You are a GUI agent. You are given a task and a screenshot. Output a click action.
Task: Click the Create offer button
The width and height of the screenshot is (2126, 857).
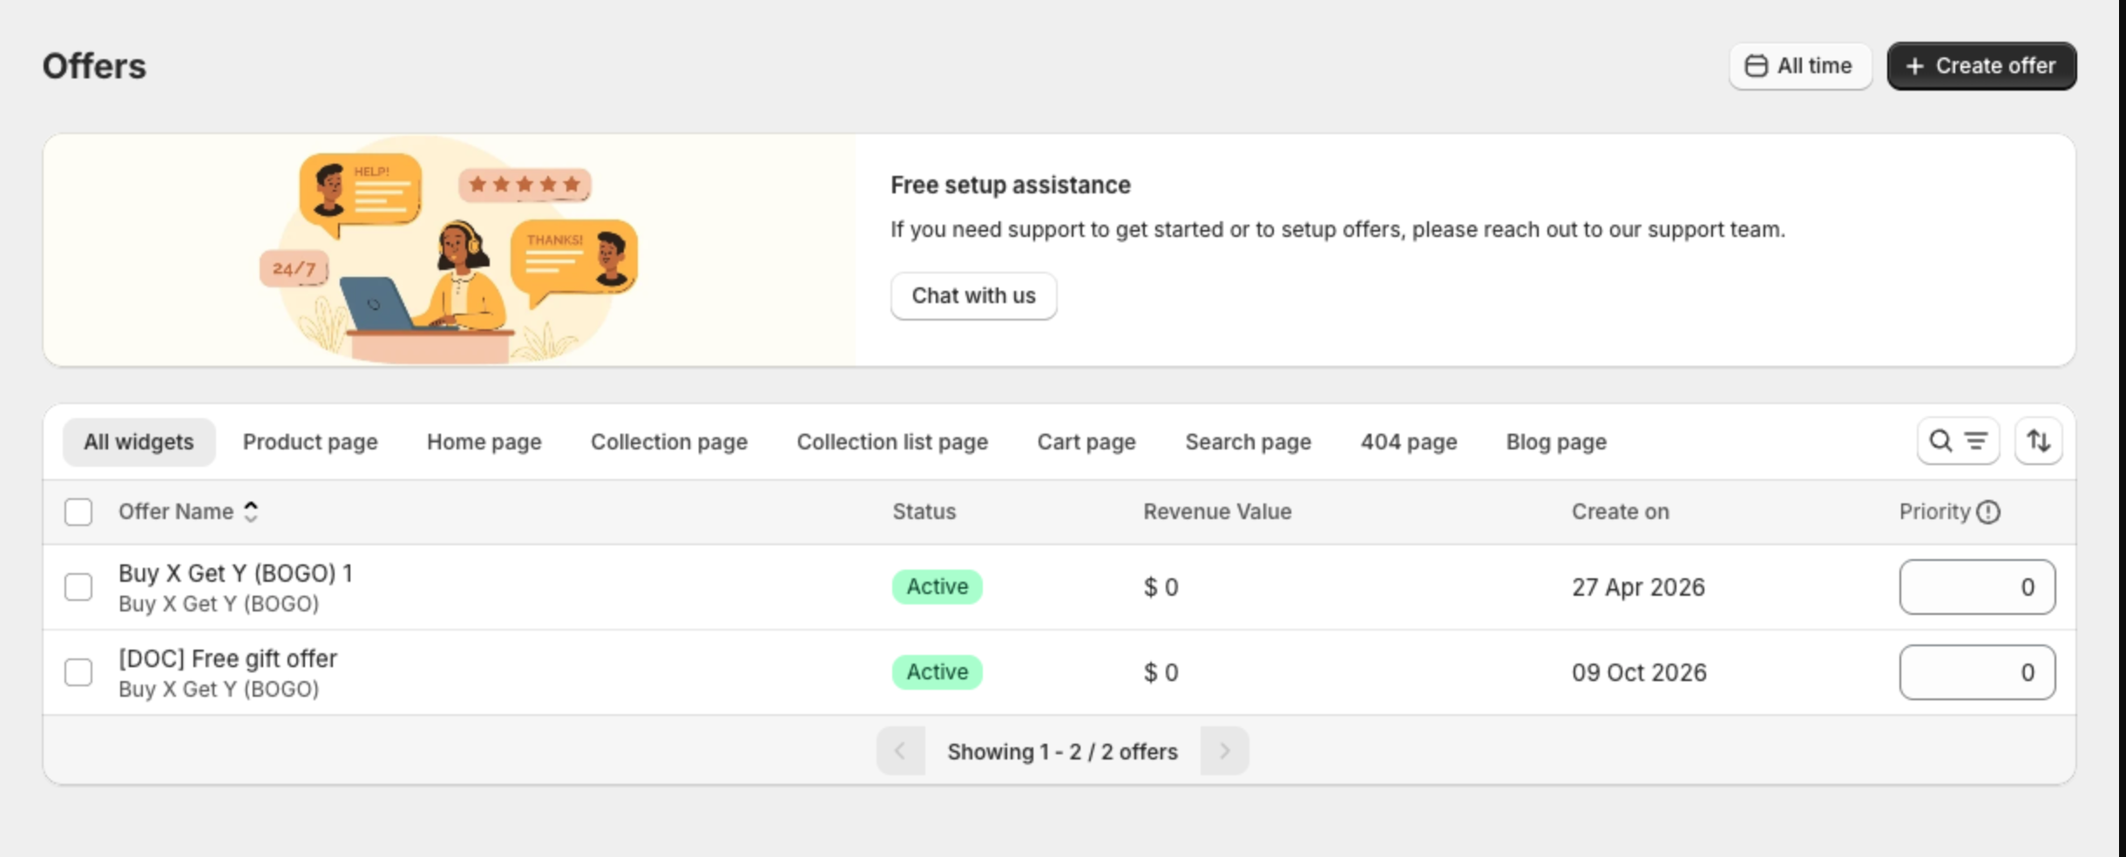(1981, 66)
